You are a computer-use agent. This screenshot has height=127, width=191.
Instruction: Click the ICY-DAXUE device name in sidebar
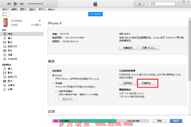click(17, 21)
